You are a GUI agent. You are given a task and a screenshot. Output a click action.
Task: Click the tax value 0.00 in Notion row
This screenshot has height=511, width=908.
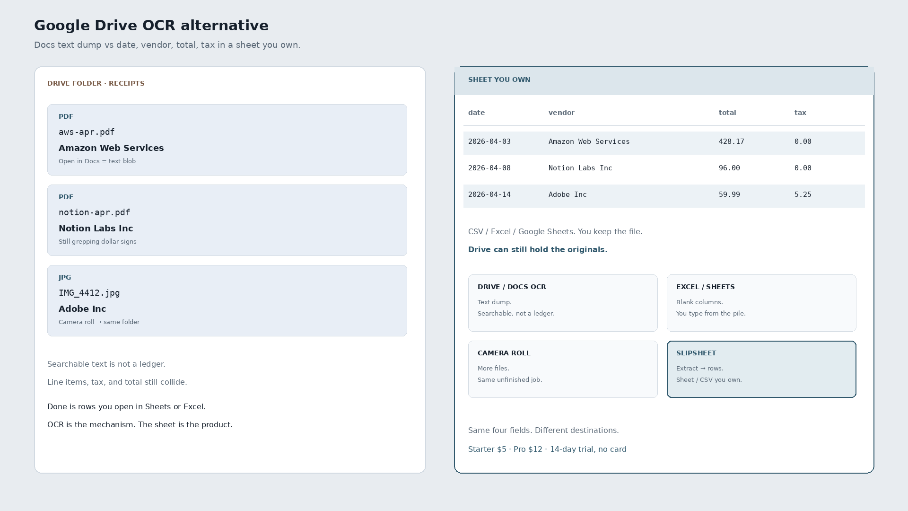803,168
